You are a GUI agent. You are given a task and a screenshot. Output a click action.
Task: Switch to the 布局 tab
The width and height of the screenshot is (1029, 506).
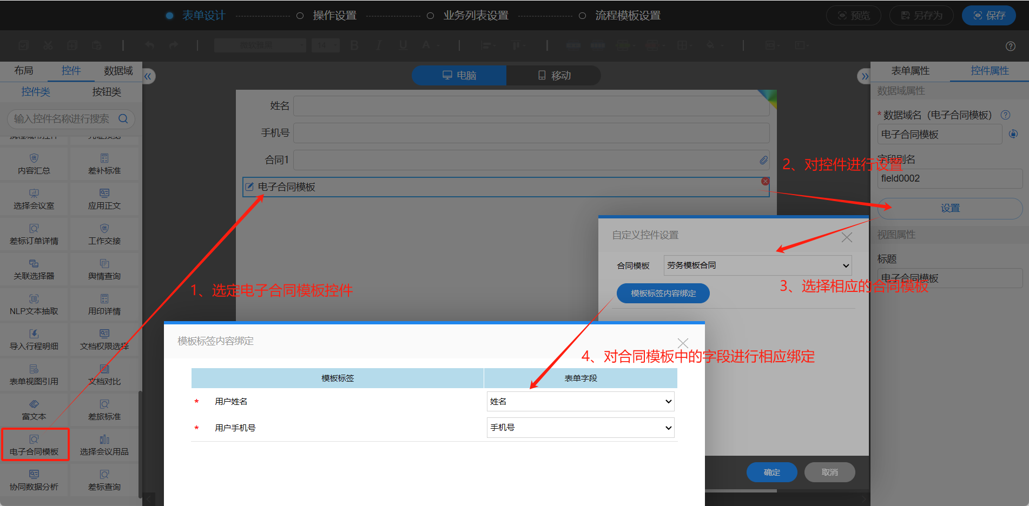(24, 71)
